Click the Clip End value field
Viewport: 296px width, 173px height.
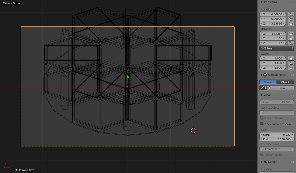(x=277, y=139)
